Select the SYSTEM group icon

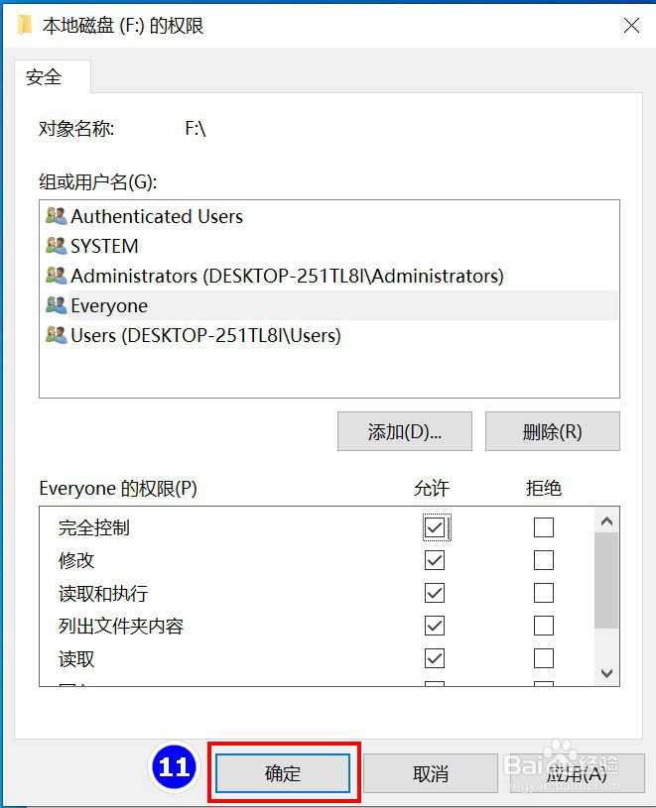56,246
